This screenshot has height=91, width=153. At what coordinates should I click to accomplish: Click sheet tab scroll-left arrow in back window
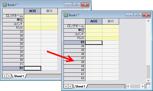[5, 76]
